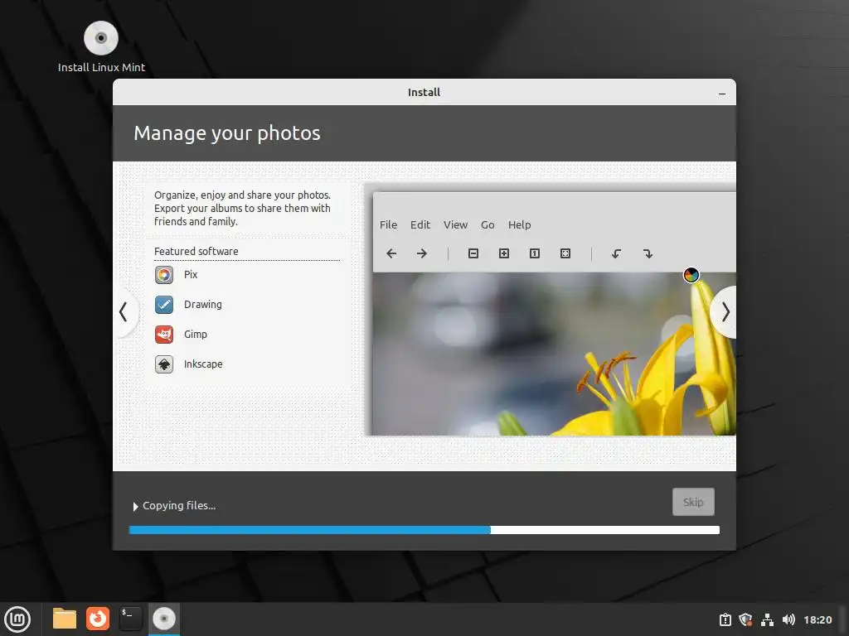Advance to the next slideshow slide
The width and height of the screenshot is (849, 636).
click(725, 312)
